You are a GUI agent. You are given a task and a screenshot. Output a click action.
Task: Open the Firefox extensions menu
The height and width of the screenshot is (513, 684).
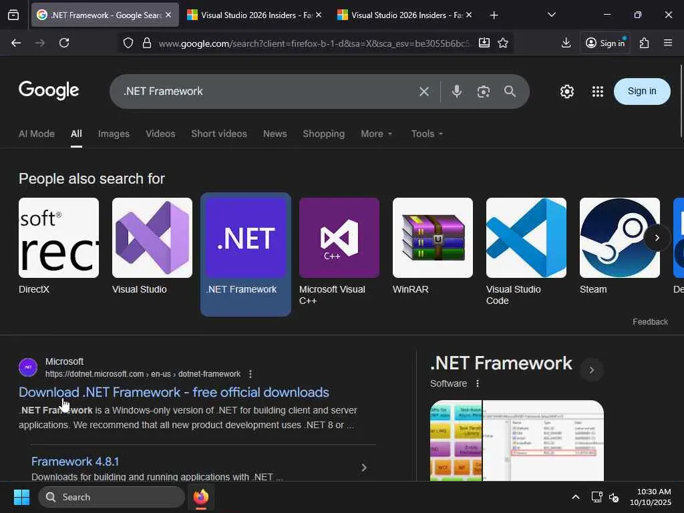point(645,43)
